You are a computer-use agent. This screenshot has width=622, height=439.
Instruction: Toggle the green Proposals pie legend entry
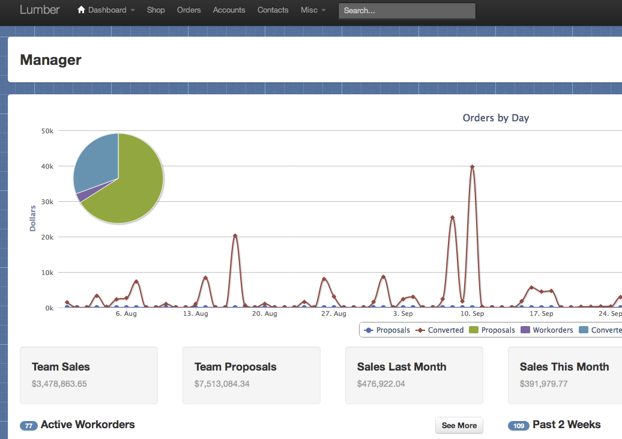[498, 330]
